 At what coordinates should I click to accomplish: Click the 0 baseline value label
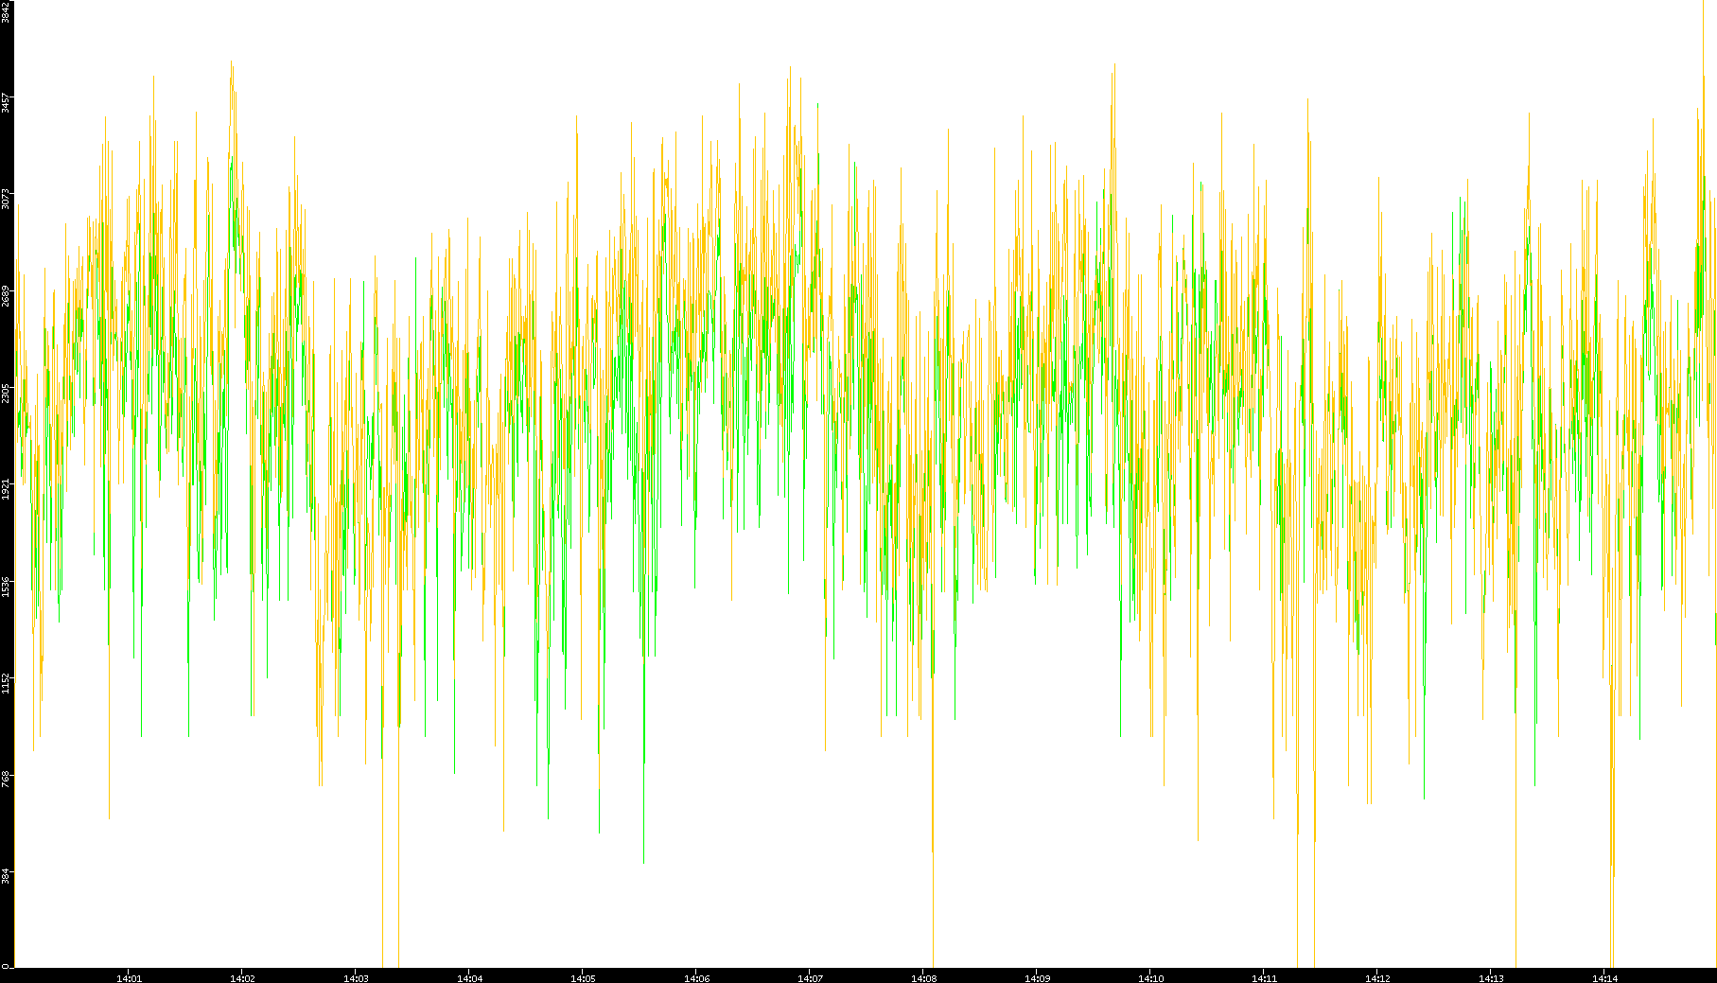(6, 967)
